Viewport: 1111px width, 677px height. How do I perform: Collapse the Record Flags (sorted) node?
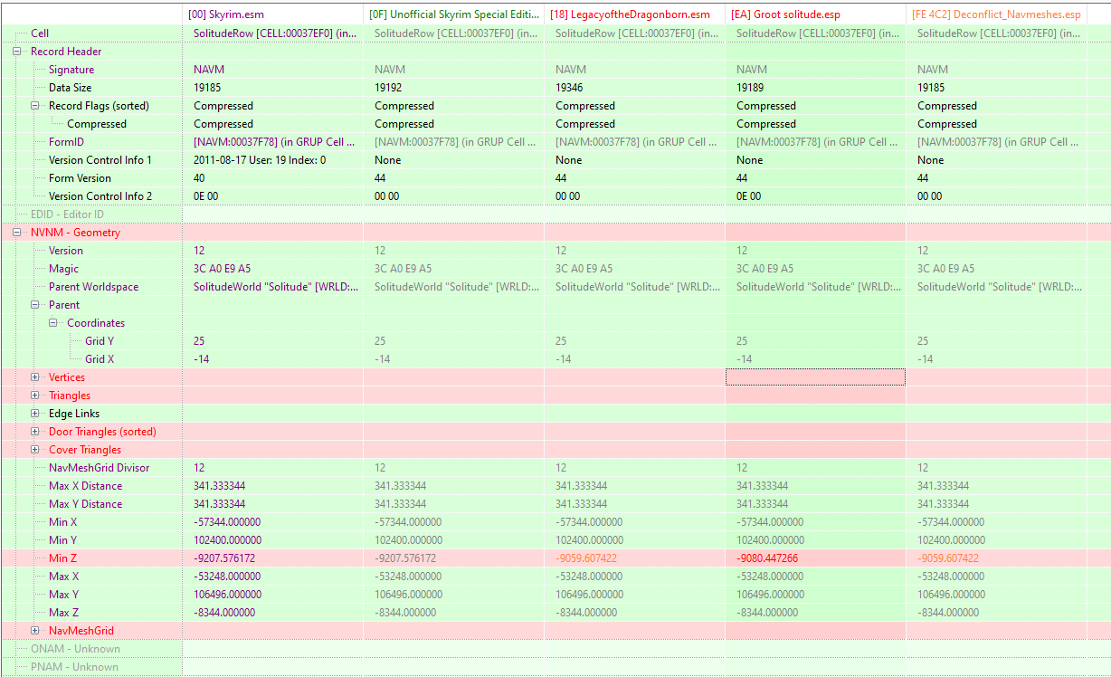[35, 106]
